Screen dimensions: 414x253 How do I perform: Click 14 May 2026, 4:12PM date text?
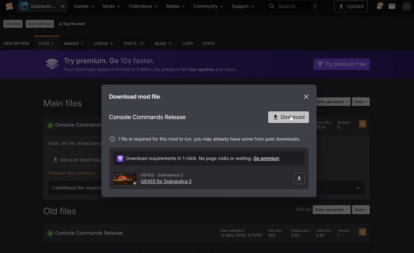click(x=241, y=235)
